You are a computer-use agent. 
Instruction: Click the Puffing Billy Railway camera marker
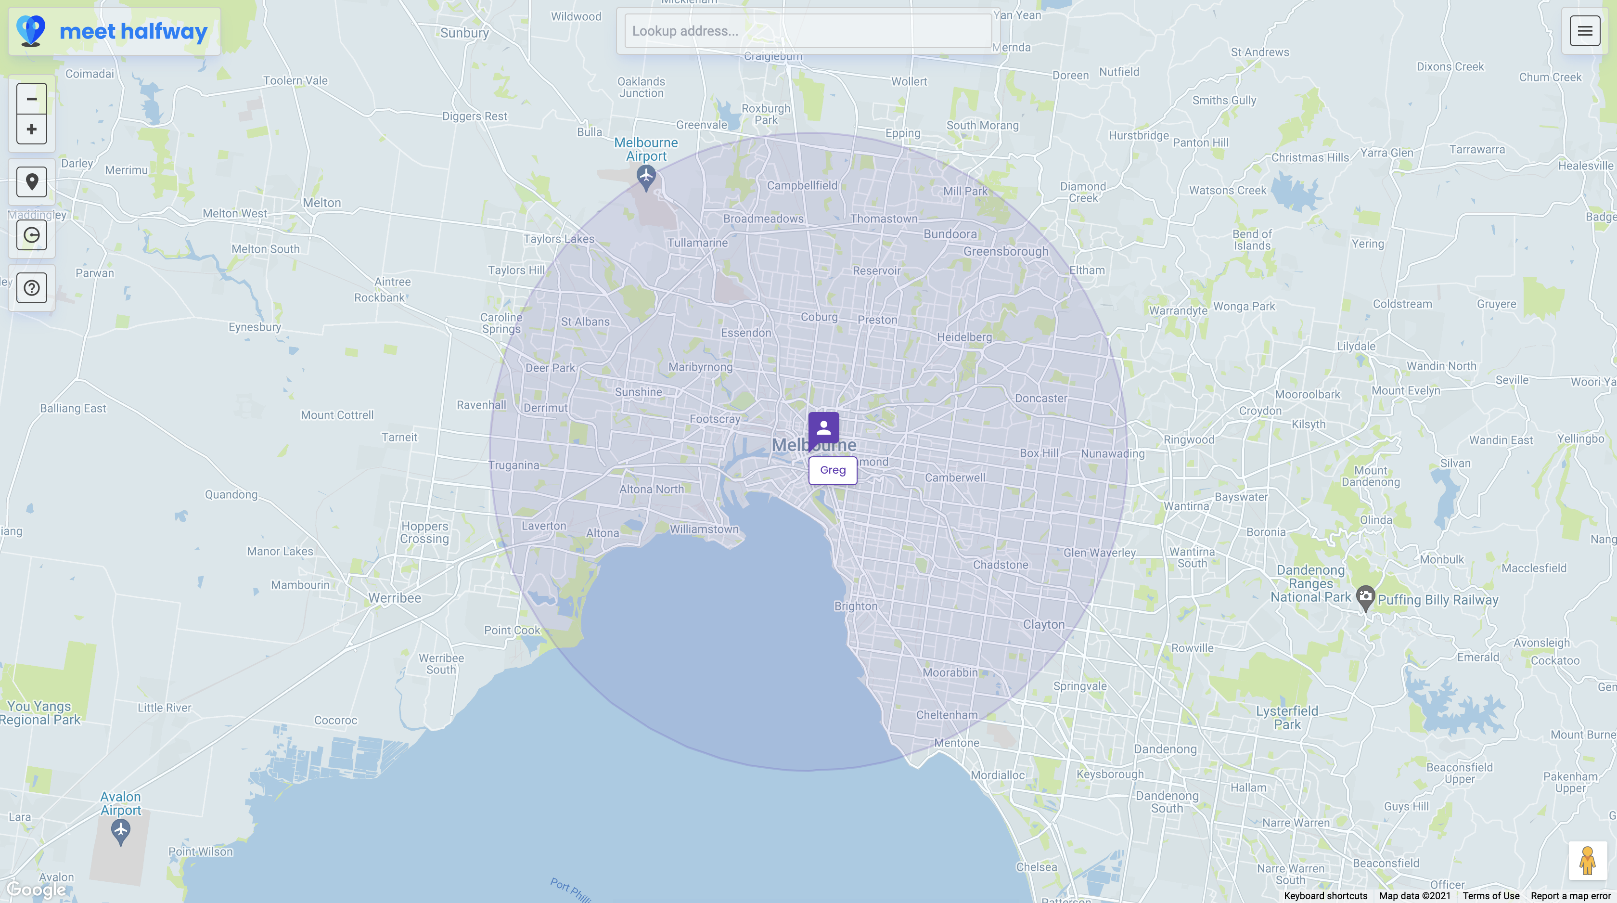pos(1365,596)
